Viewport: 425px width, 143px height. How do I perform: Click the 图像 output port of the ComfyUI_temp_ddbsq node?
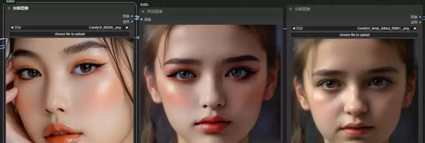(x=420, y=17)
